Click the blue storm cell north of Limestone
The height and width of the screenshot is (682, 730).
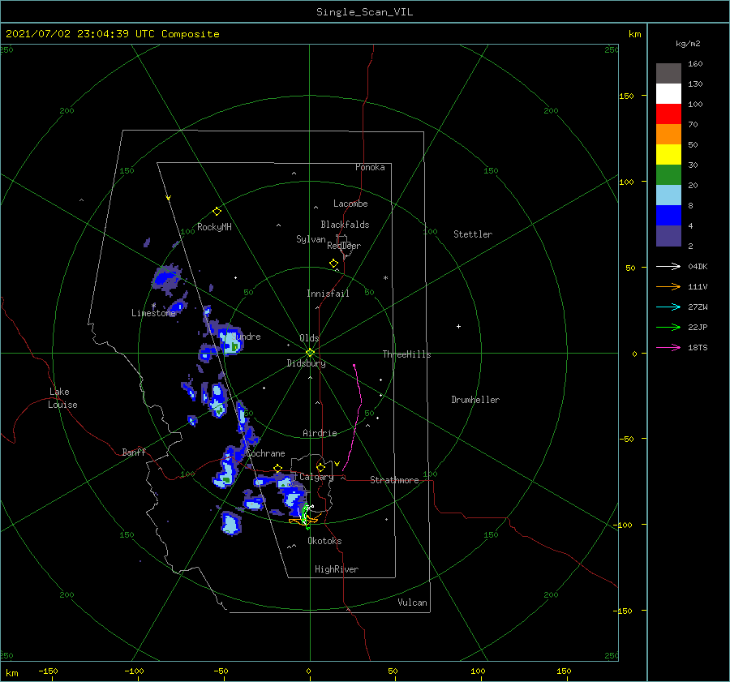[x=165, y=278]
